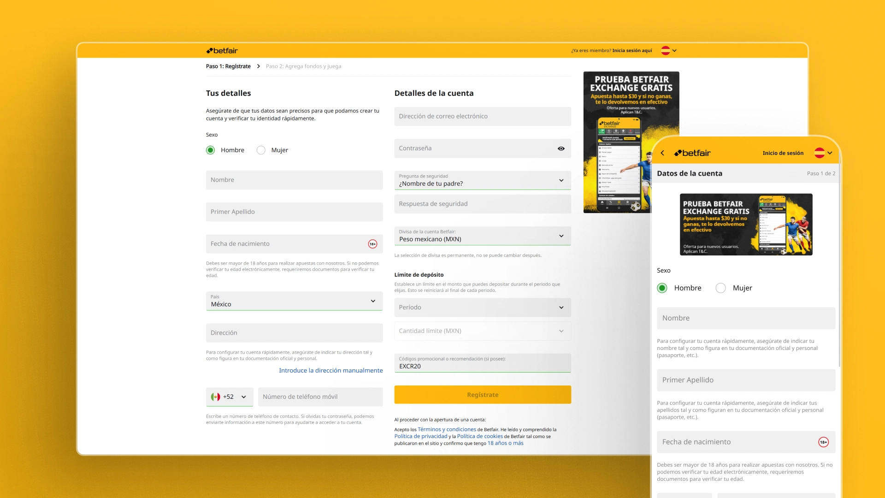Open the Período dropdown
The height and width of the screenshot is (498, 885).
483,308
